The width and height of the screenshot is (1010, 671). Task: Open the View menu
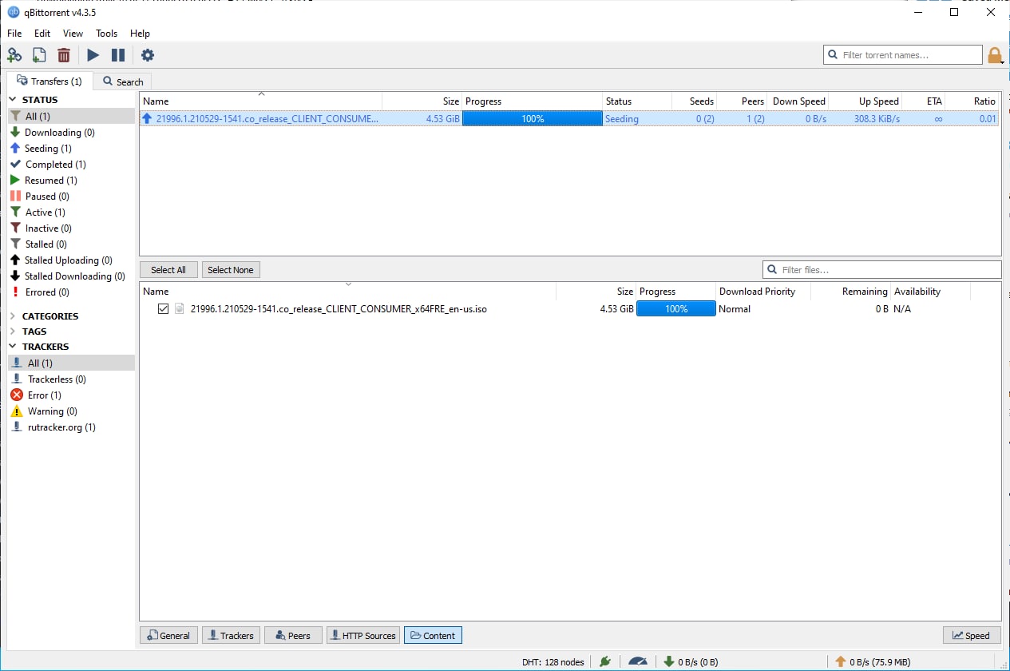pyautogui.click(x=73, y=34)
